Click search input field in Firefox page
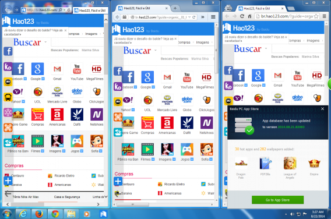 pos(188,51)
